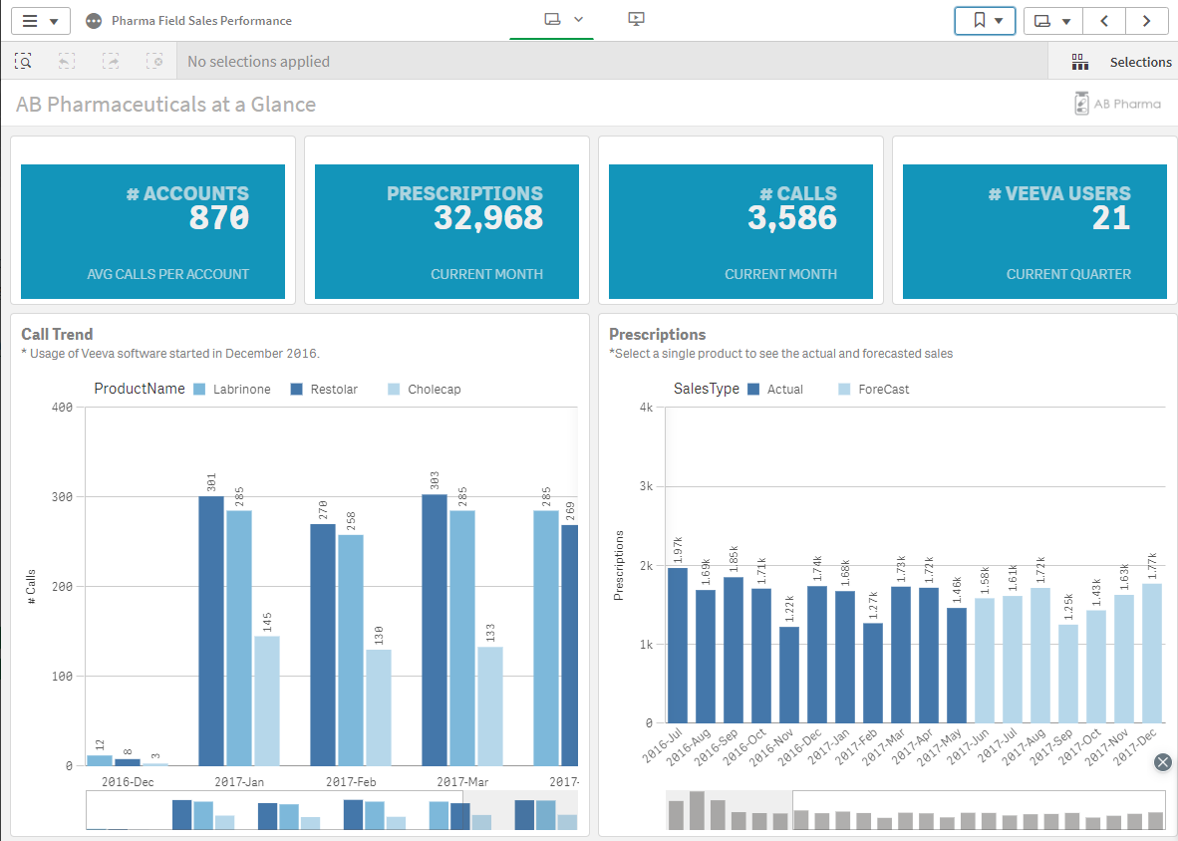The height and width of the screenshot is (841, 1178).
Task: Open the bookmarks dropdown
Action: click(x=985, y=21)
